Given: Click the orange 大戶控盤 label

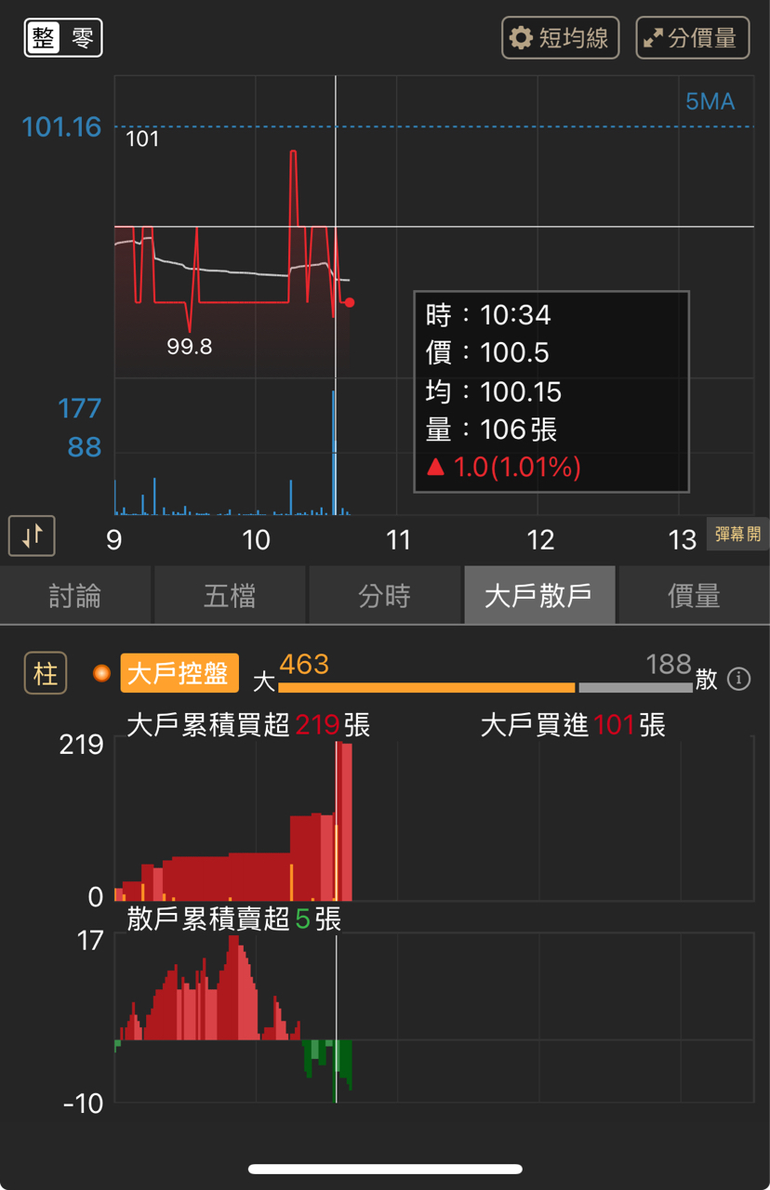Looking at the screenshot, I should [179, 673].
